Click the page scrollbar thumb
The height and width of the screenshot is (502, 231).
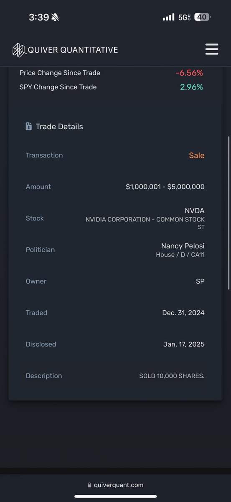[x=228, y=213]
